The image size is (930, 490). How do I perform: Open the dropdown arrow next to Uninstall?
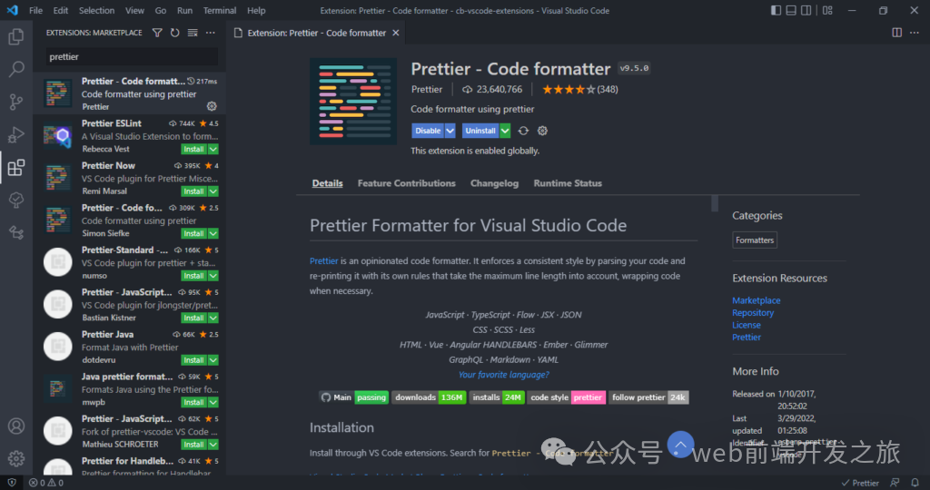pyautogui.click(x=505, y=131)
